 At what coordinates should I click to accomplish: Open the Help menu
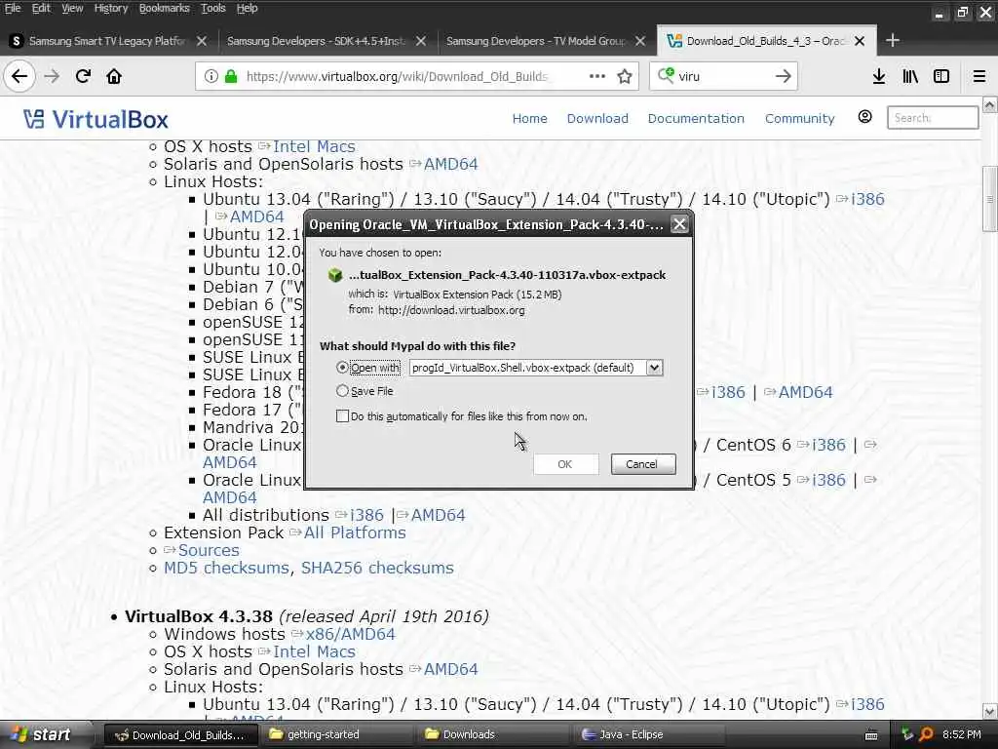(x=247, y=8)
